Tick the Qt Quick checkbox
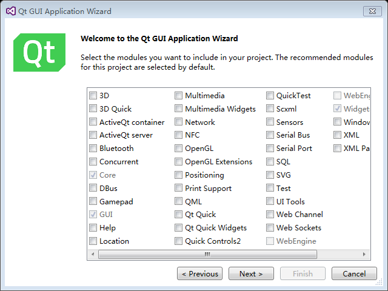The height and width of the screenshot is (291, 388). [178, 215]
